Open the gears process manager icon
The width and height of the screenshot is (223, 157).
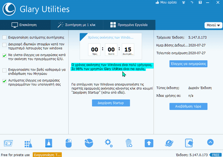109,143
